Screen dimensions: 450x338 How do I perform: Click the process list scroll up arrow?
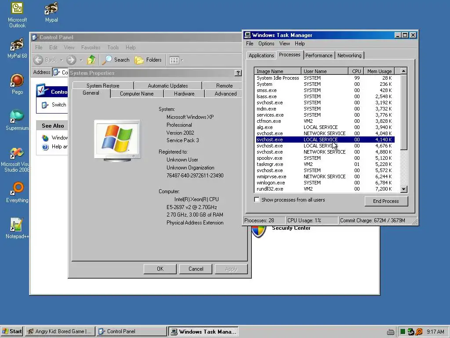click(404, 71)
